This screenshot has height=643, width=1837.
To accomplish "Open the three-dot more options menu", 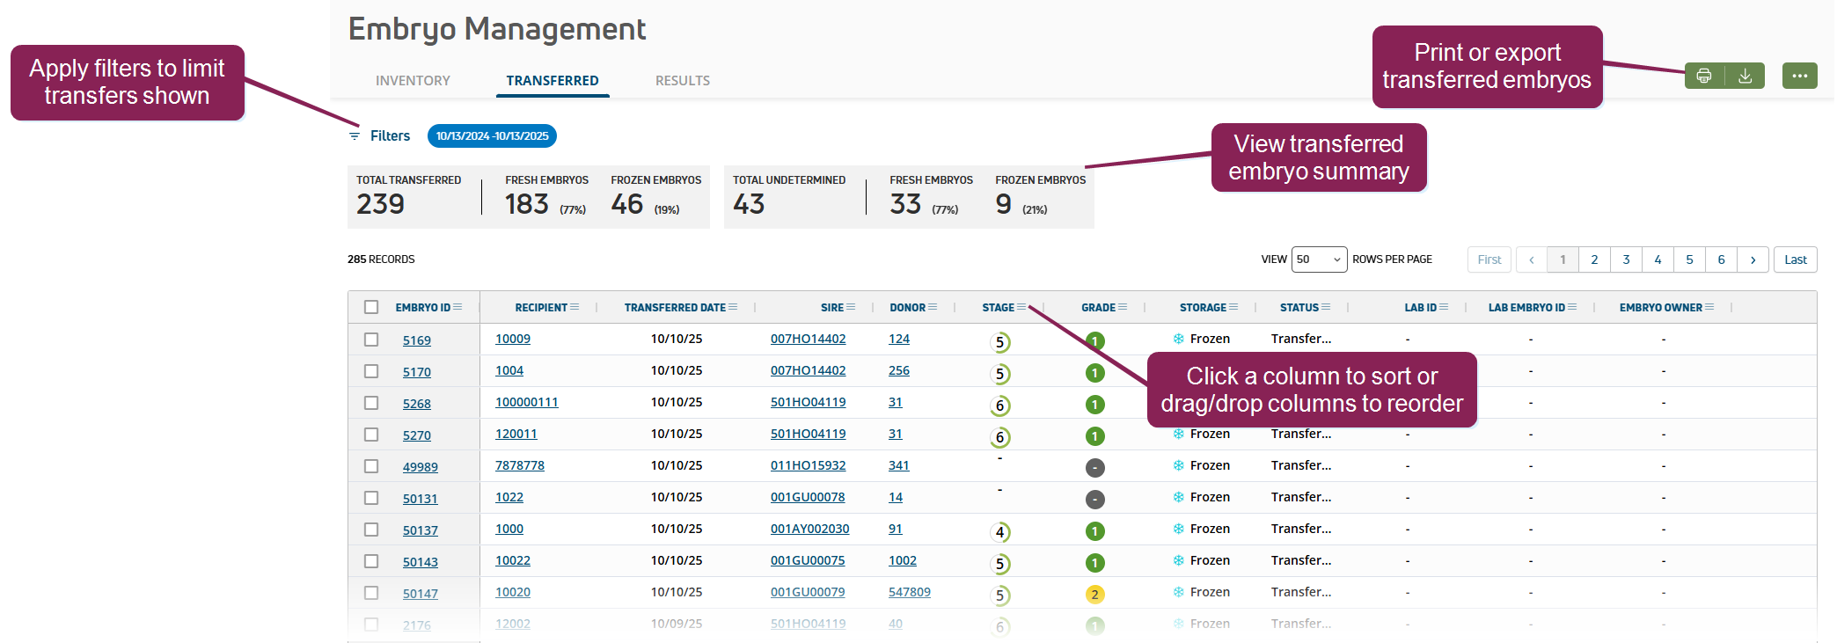I will click(x=1799, y=77).
